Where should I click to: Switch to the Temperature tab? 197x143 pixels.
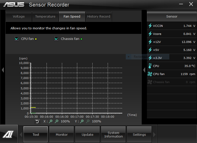coord(45,16)
